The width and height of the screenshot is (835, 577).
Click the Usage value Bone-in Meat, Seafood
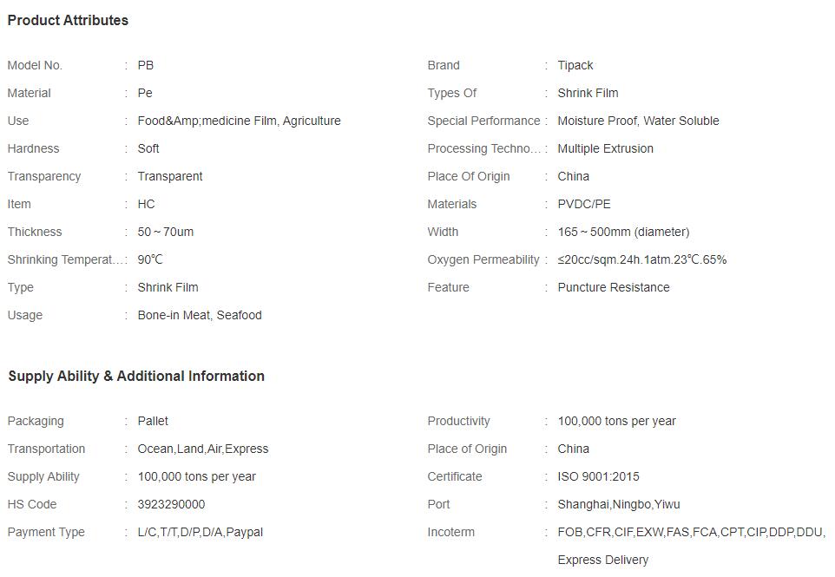200,315
